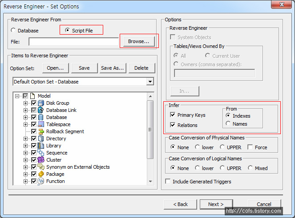The height and width of the screenshot is (218, 295).
Task: Click the Directory icon
Action: tap(41, 139)
